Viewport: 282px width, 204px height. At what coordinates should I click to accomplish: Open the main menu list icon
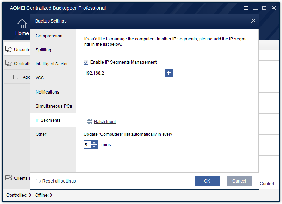pos(246,8)
